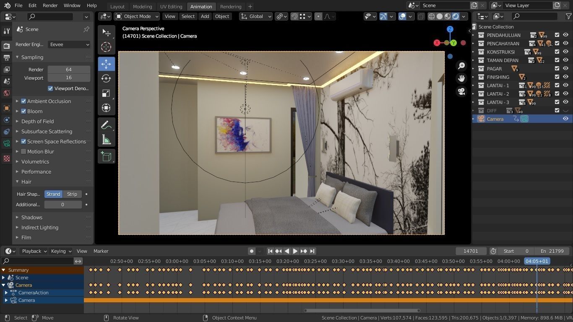This screenshot has height=322, width=573.
Task: Open the Object Mode dropdown
Action: 137,16
